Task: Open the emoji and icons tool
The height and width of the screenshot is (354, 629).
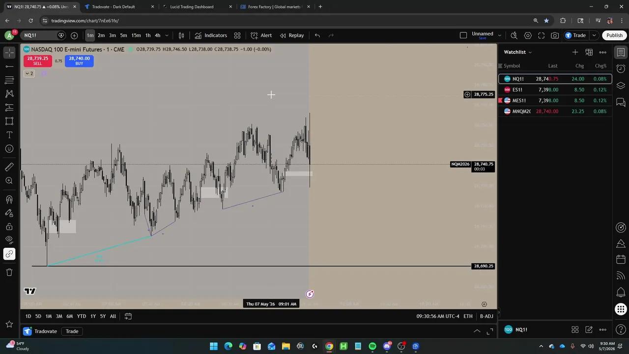Action: pyautogui.click(x=9, y=148)
